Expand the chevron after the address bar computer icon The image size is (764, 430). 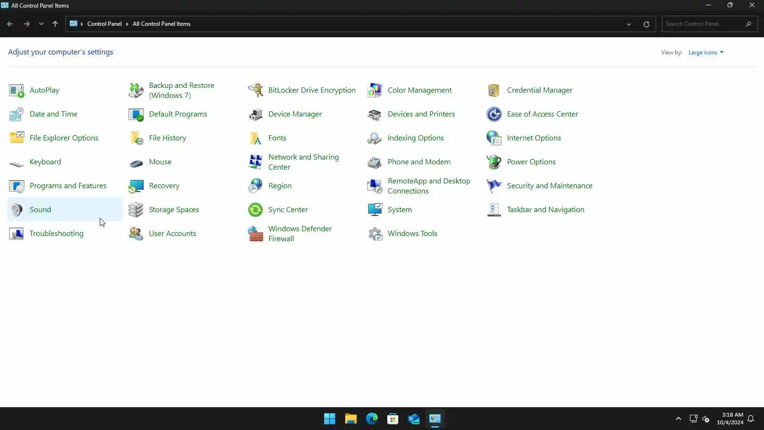point(82,24)
